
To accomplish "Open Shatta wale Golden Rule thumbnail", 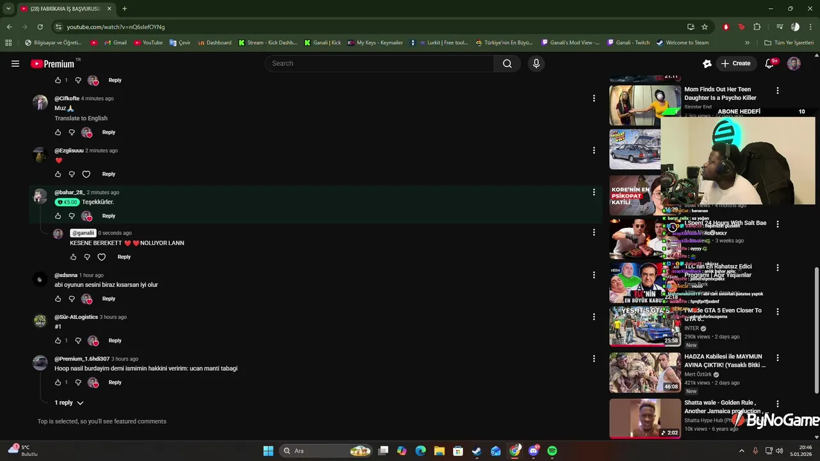I will [x=645, y=418].
